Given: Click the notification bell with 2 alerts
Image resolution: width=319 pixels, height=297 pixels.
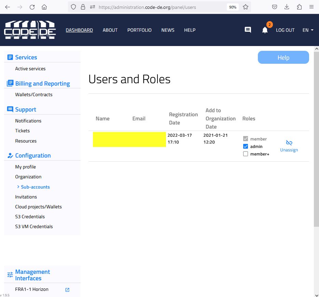Looking at the screenshot, I should [265, 30].
